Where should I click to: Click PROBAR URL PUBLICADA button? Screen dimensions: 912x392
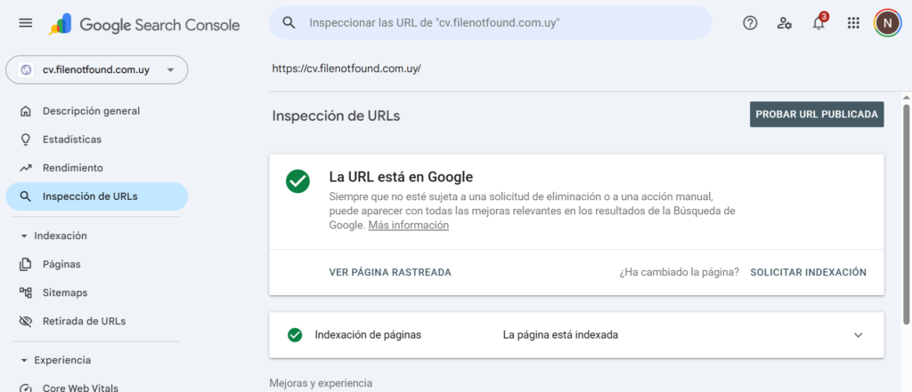click(x=817, y=115)
